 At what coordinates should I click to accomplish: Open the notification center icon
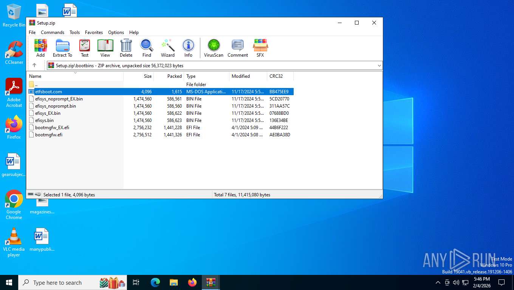click(x=502, y=282)
